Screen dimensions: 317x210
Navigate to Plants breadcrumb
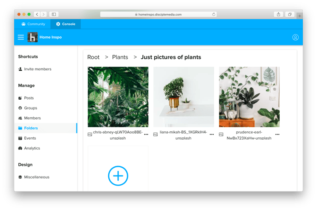click(120, 57)
